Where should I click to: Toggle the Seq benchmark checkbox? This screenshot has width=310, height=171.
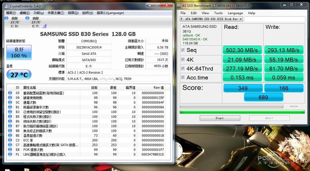coord(183,50)
